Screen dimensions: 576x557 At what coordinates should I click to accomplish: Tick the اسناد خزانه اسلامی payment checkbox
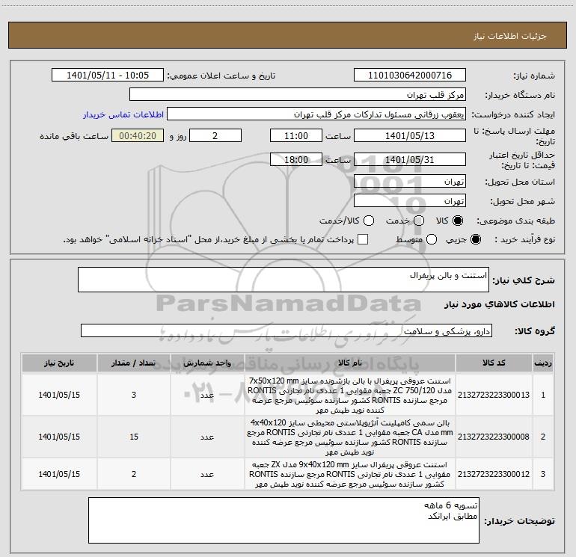(x=363, y=239)
